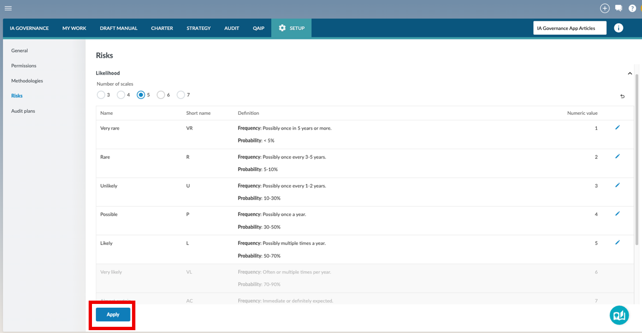Go to Risks settings

17,96
